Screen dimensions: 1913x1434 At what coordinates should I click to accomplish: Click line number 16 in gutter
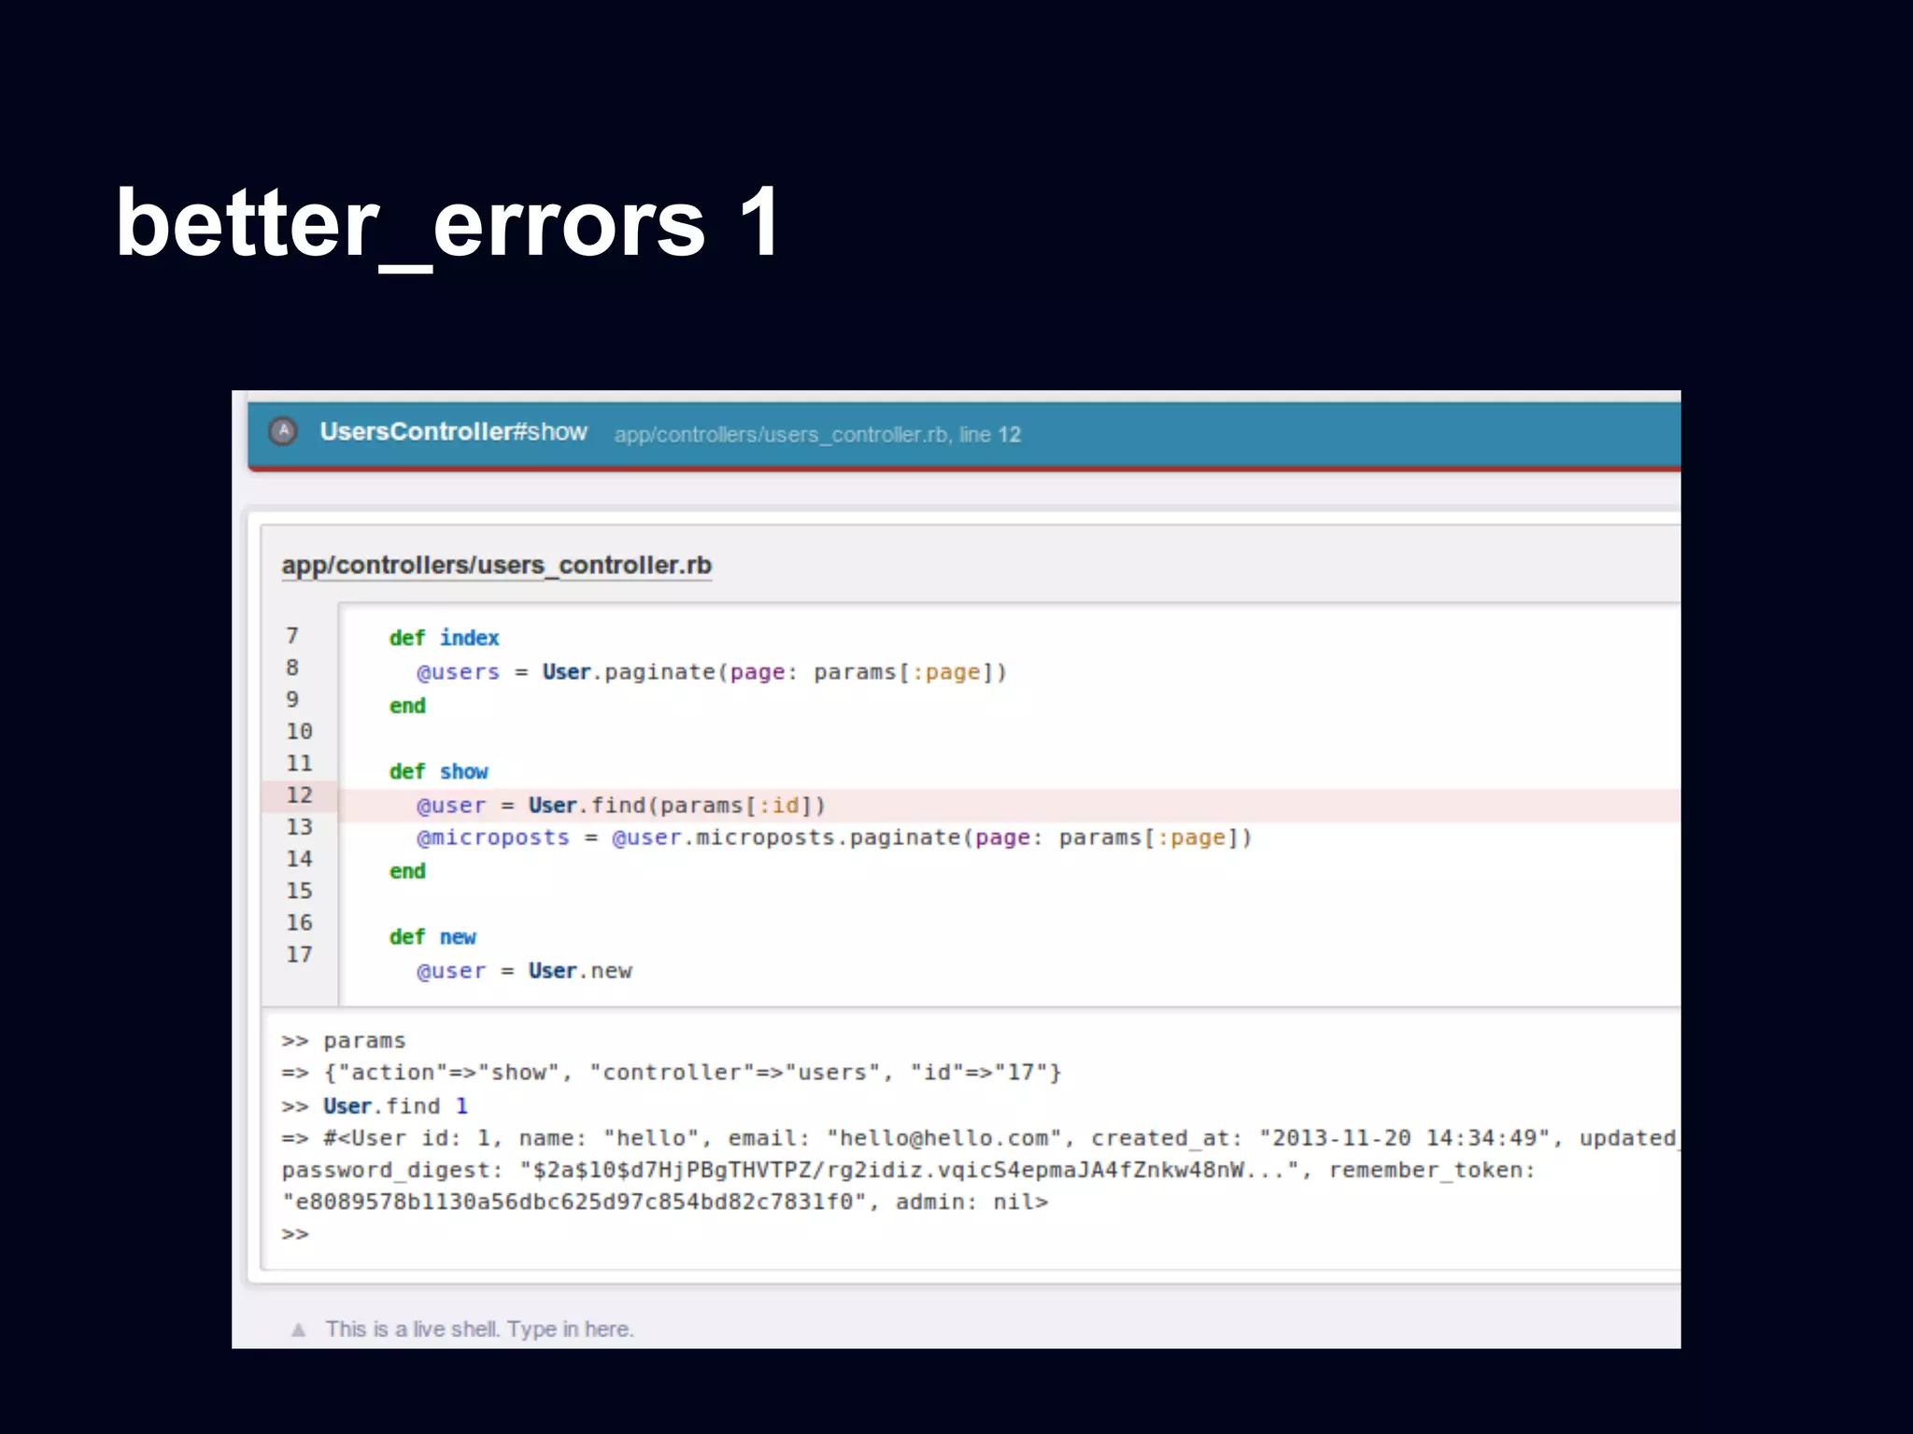tap(299, 922)
